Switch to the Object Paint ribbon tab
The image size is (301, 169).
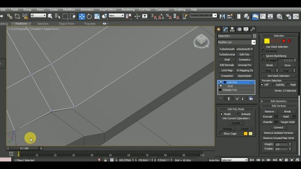point(66,24)
